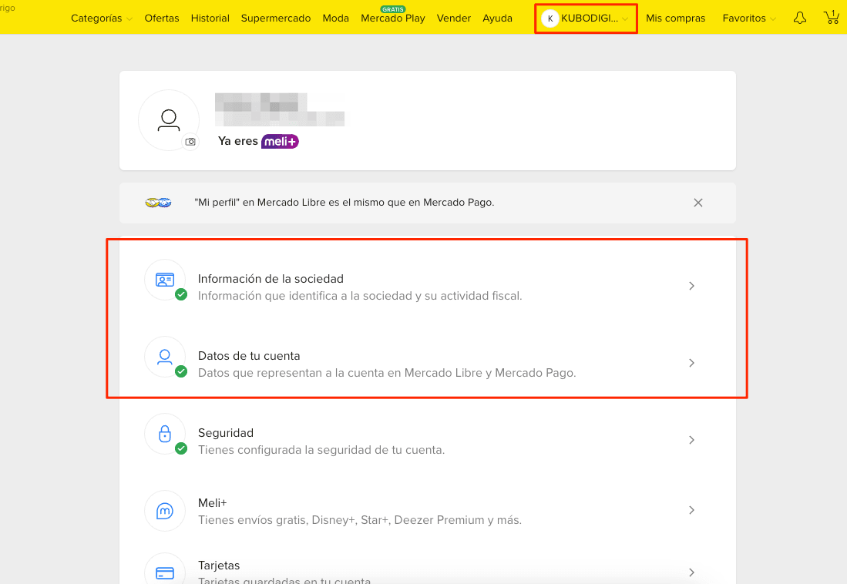This screenshot has height=584, width=847.
Task: Click the chevron for Información de la sociedad
Action: (691, 286)
